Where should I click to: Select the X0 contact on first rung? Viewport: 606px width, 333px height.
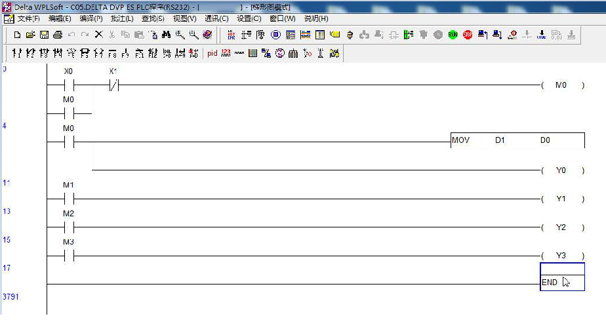(x=68, y=85)
